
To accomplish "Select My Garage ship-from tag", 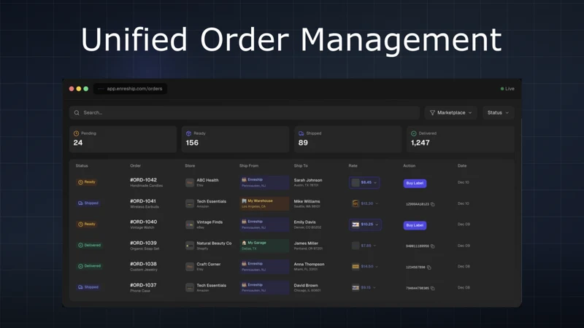I will (x=264, y=246).
